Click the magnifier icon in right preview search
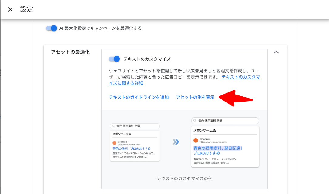 coord(195,121)
